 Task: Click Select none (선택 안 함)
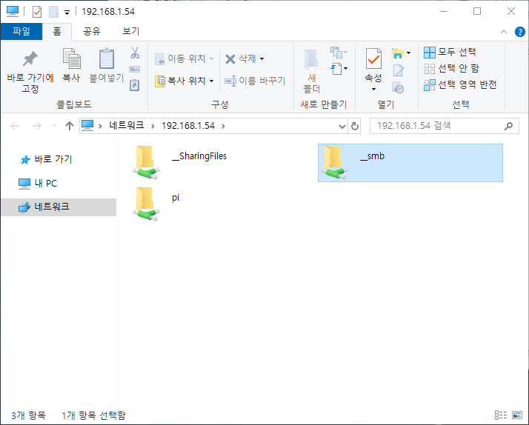452,68
